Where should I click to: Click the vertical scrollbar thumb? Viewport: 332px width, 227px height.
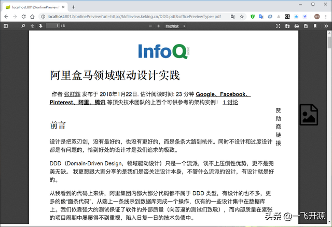tap(329, 42)
